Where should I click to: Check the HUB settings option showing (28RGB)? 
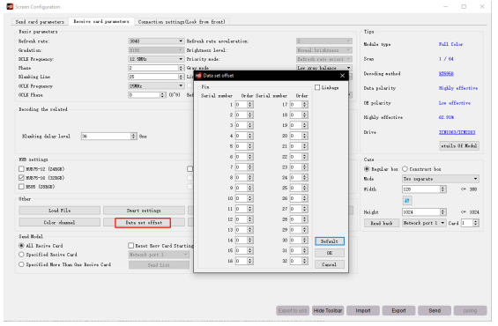click(21, 187)
